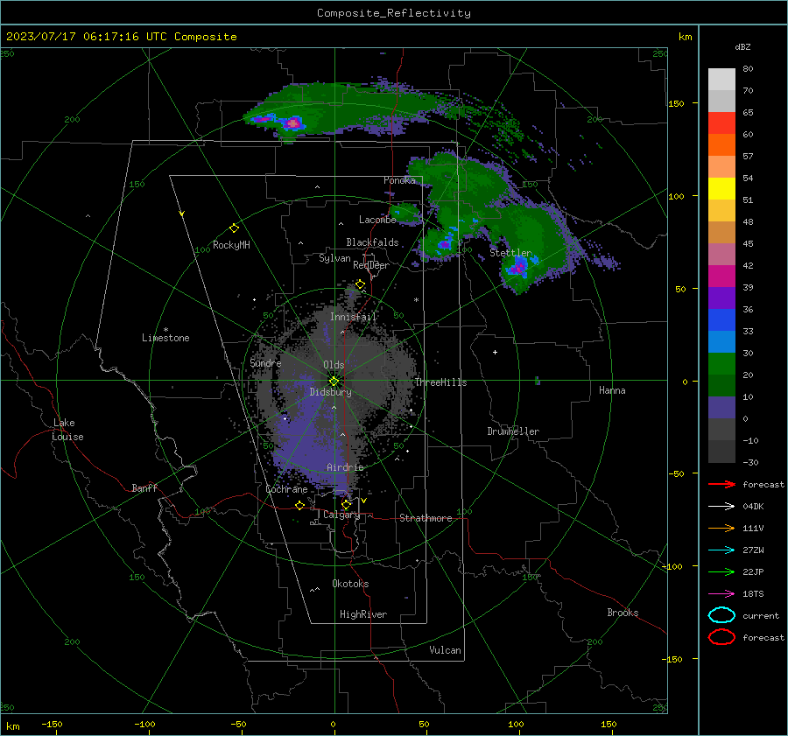Click the Brooks label
The width and height of the screenshot is (788, 736).
click(623, 613)
